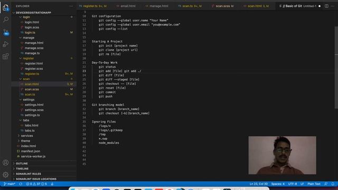This screenshot has width=338, height=190.
Task: Collapse the login folder
Action: pyautogui.click(x=26, y=17)
